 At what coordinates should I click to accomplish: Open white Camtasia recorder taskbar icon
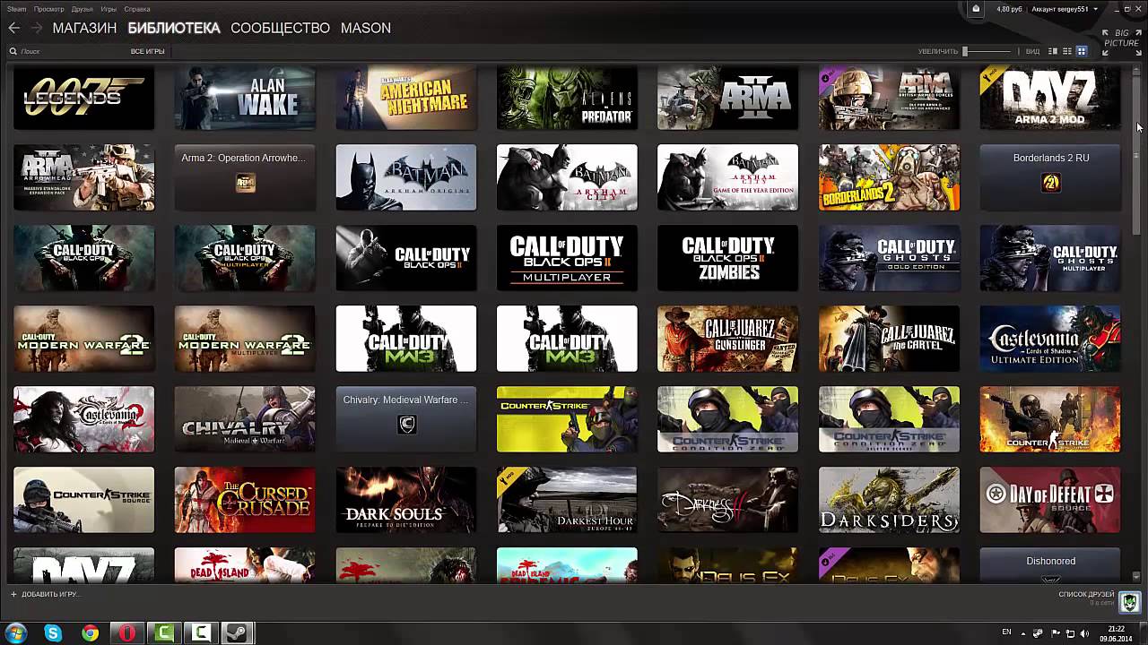click(x=201, y=633)
